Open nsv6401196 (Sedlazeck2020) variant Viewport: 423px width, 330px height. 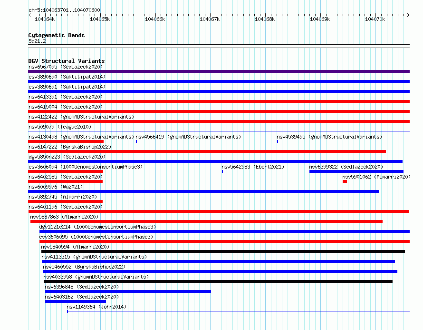(66, 207)
